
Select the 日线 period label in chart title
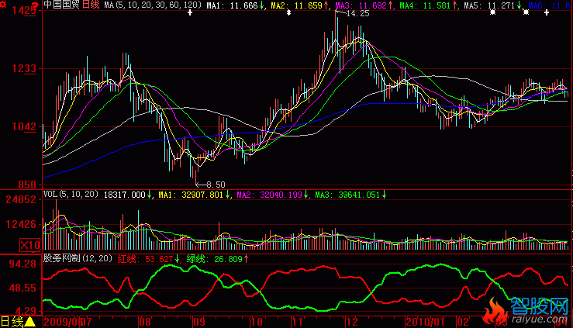point(91,5)
